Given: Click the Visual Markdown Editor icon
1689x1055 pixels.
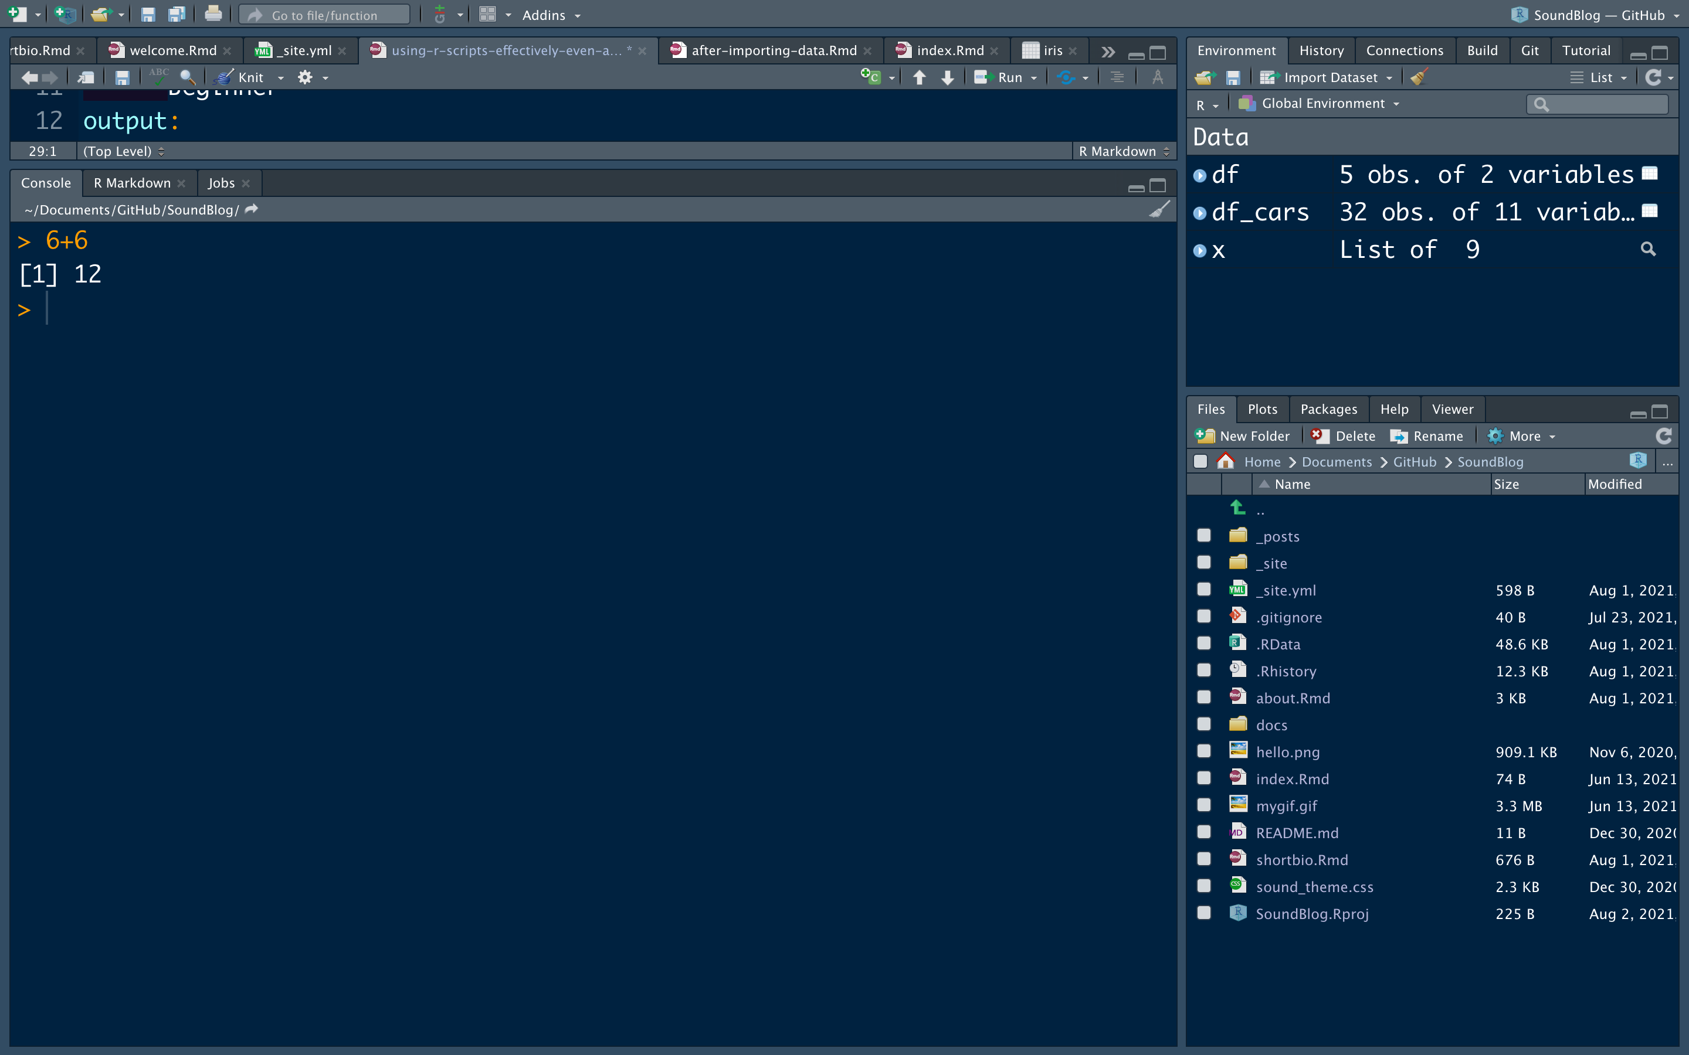Looking at the screenshot, I should (1157, 77).
